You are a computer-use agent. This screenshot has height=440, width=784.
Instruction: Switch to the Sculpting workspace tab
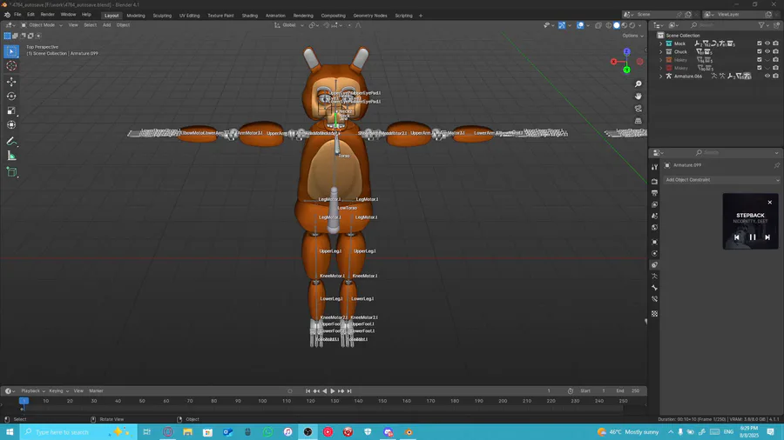pyautogui.click(x=162, y=16)
